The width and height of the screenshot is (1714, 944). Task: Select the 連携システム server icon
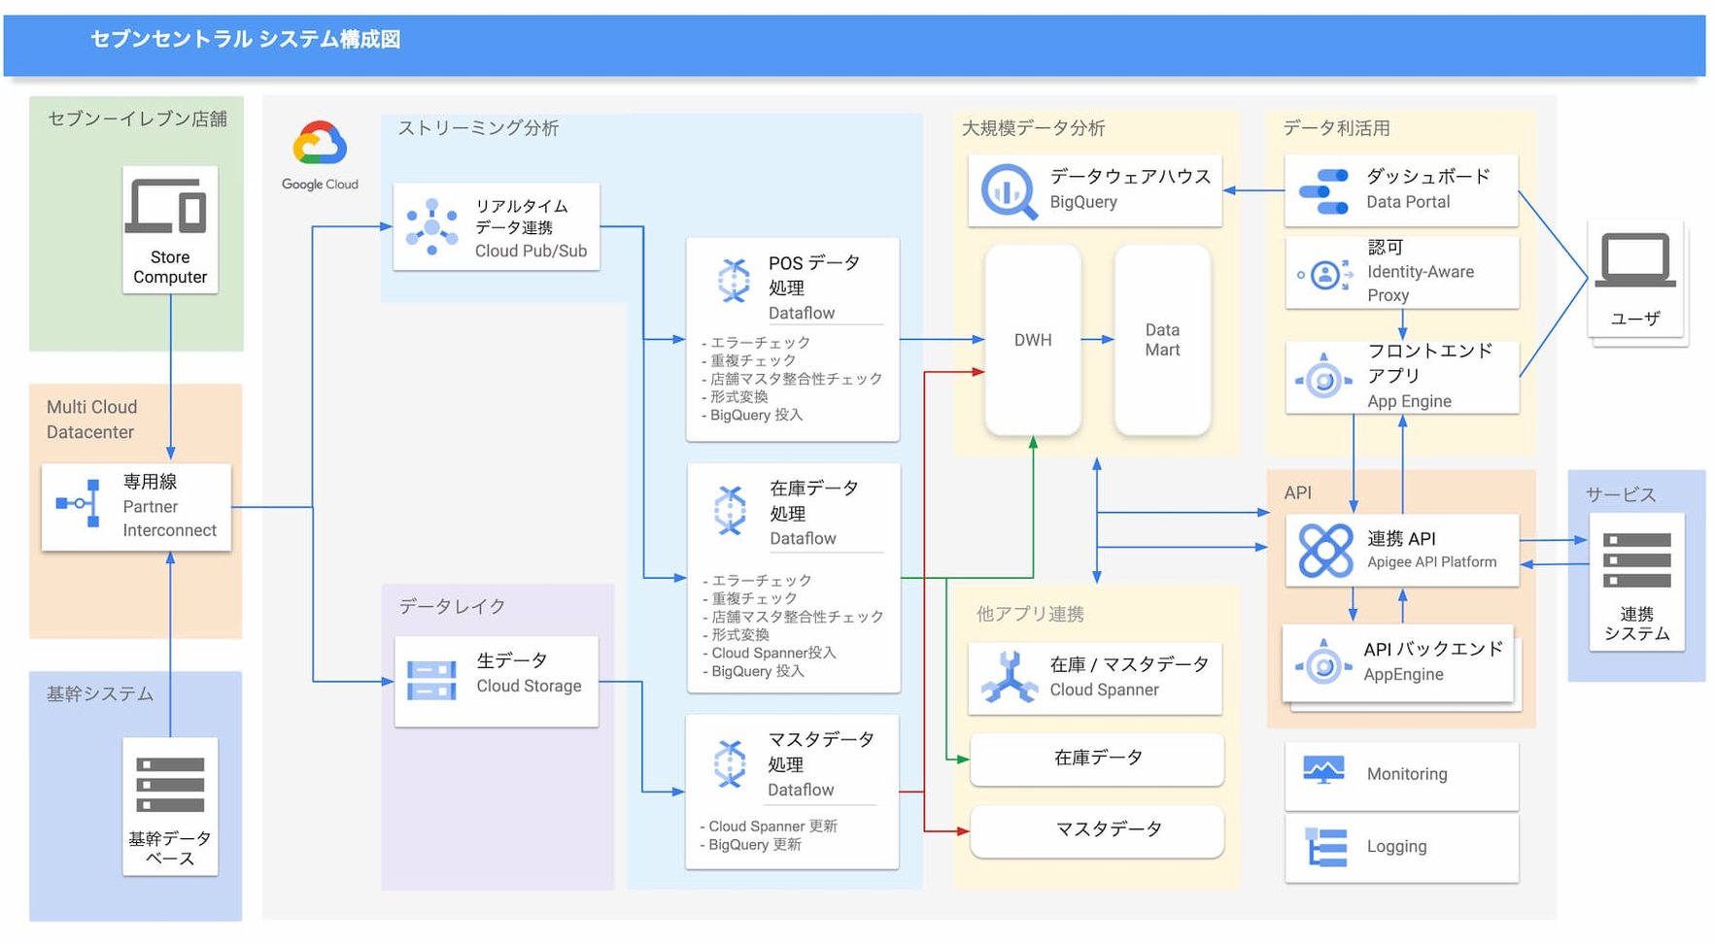click(x=1637, y=559)
